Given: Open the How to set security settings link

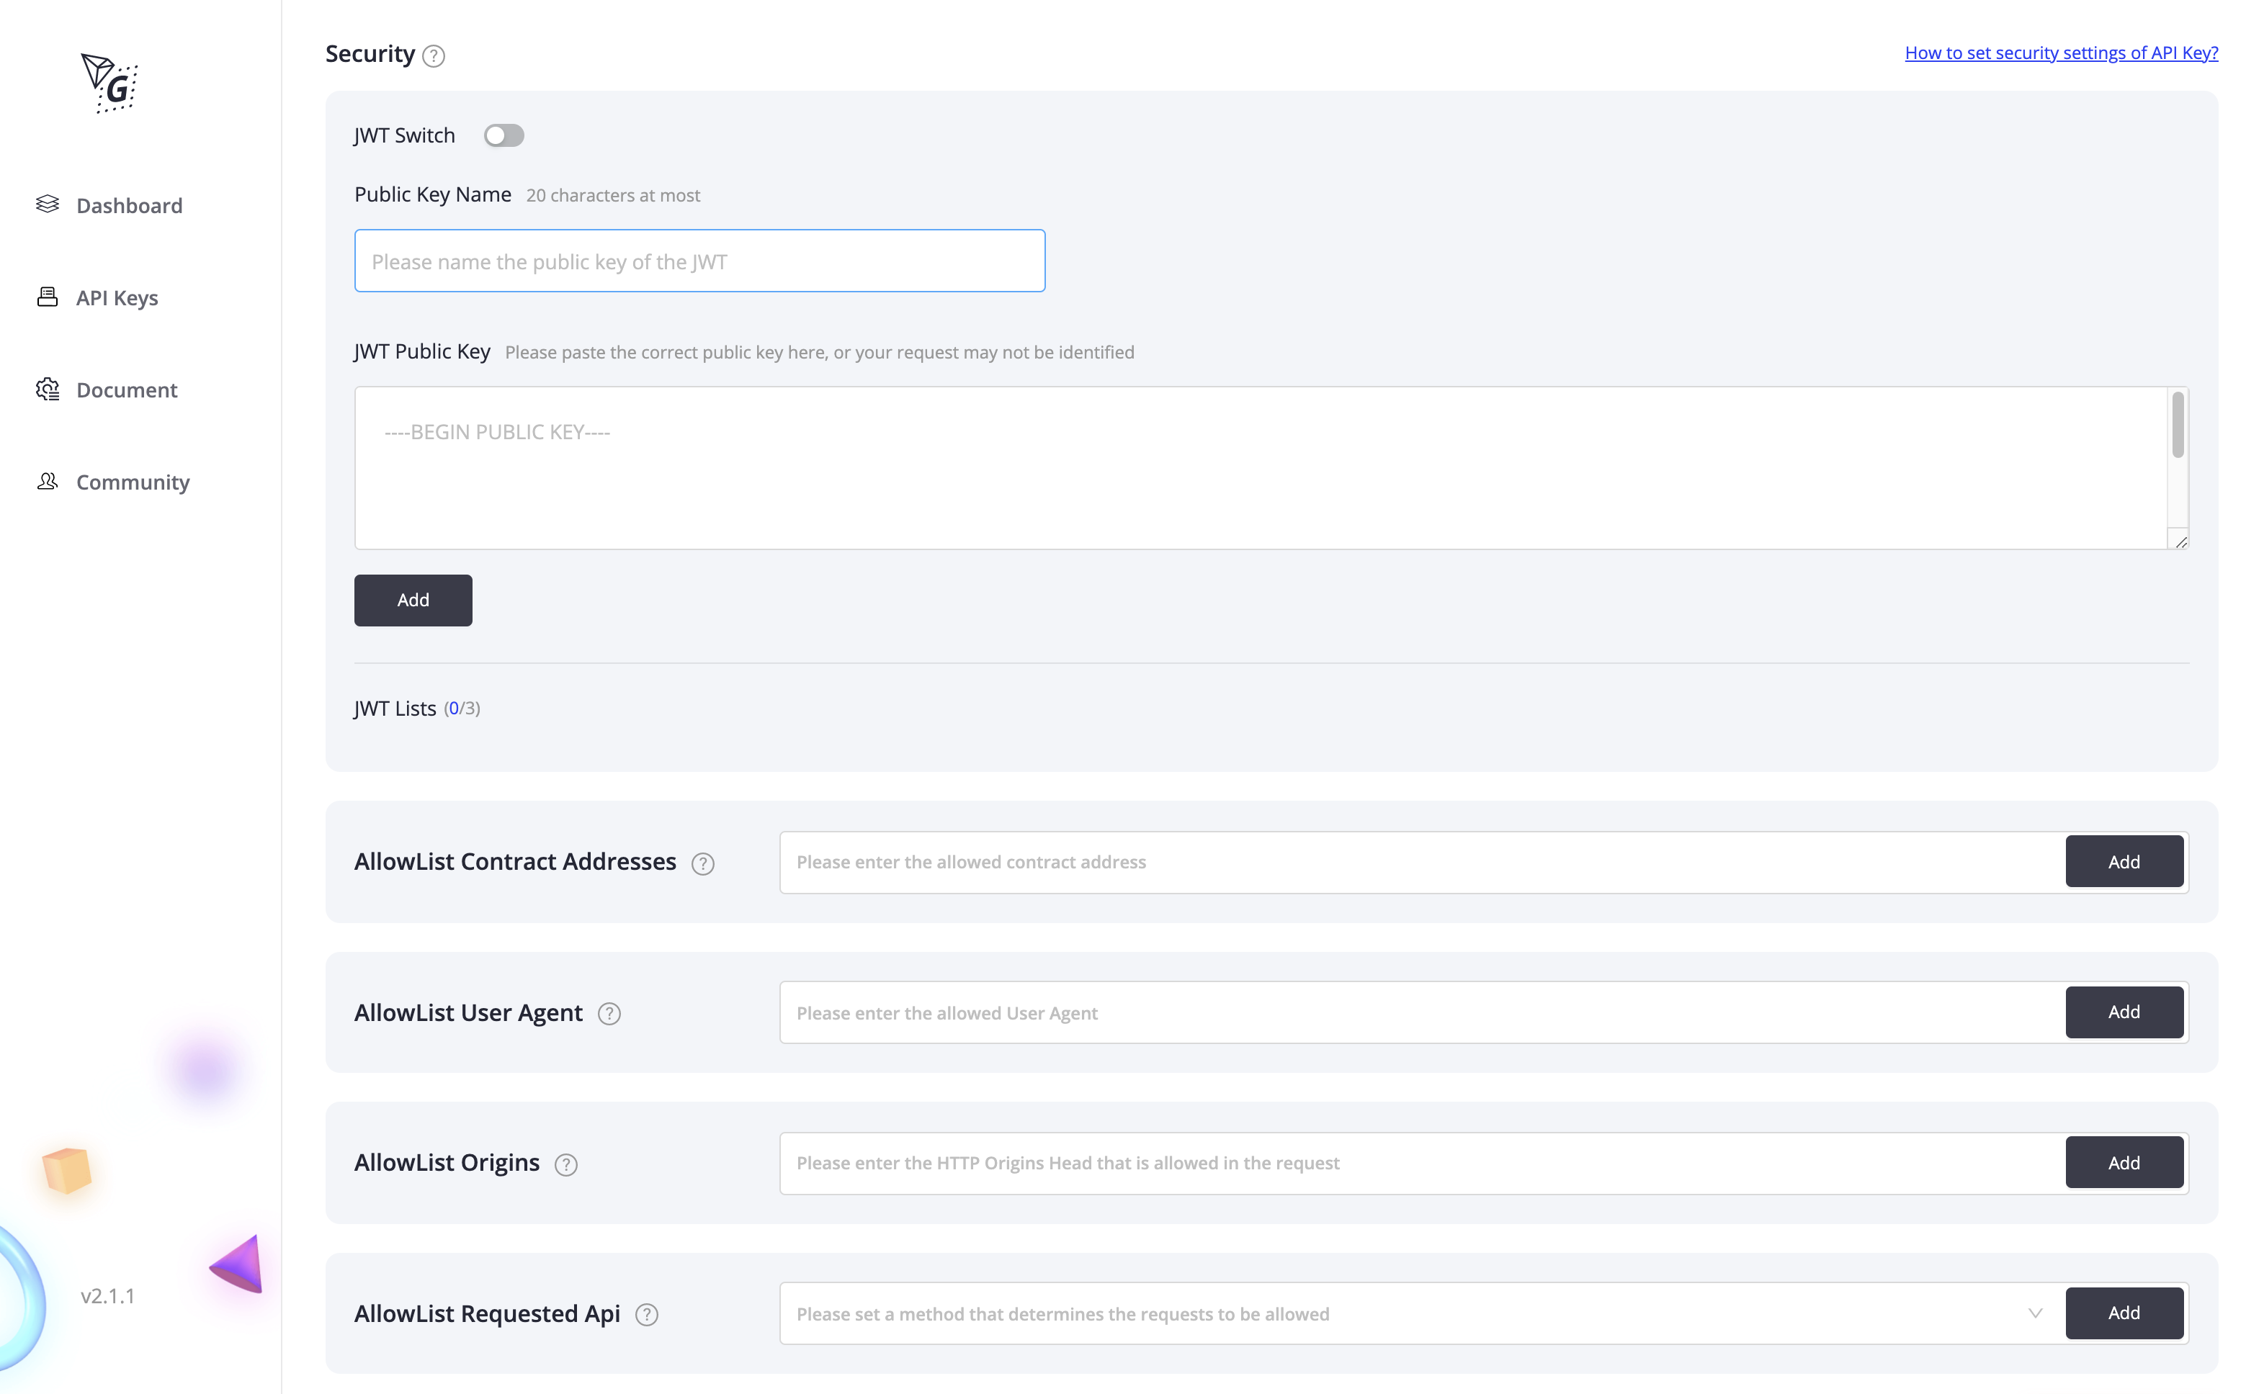Looking at the screenshot, I should pos(2061,53).
